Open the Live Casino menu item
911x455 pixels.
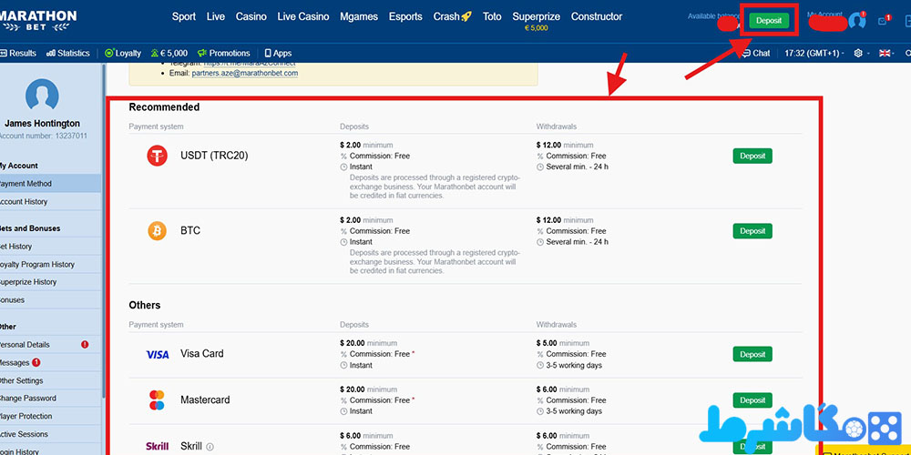point(303,16)
